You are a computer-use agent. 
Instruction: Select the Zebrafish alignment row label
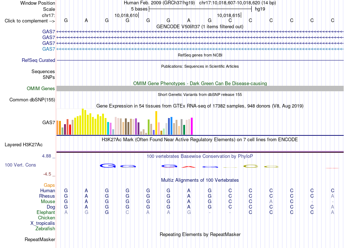click(x=45, y=229)
